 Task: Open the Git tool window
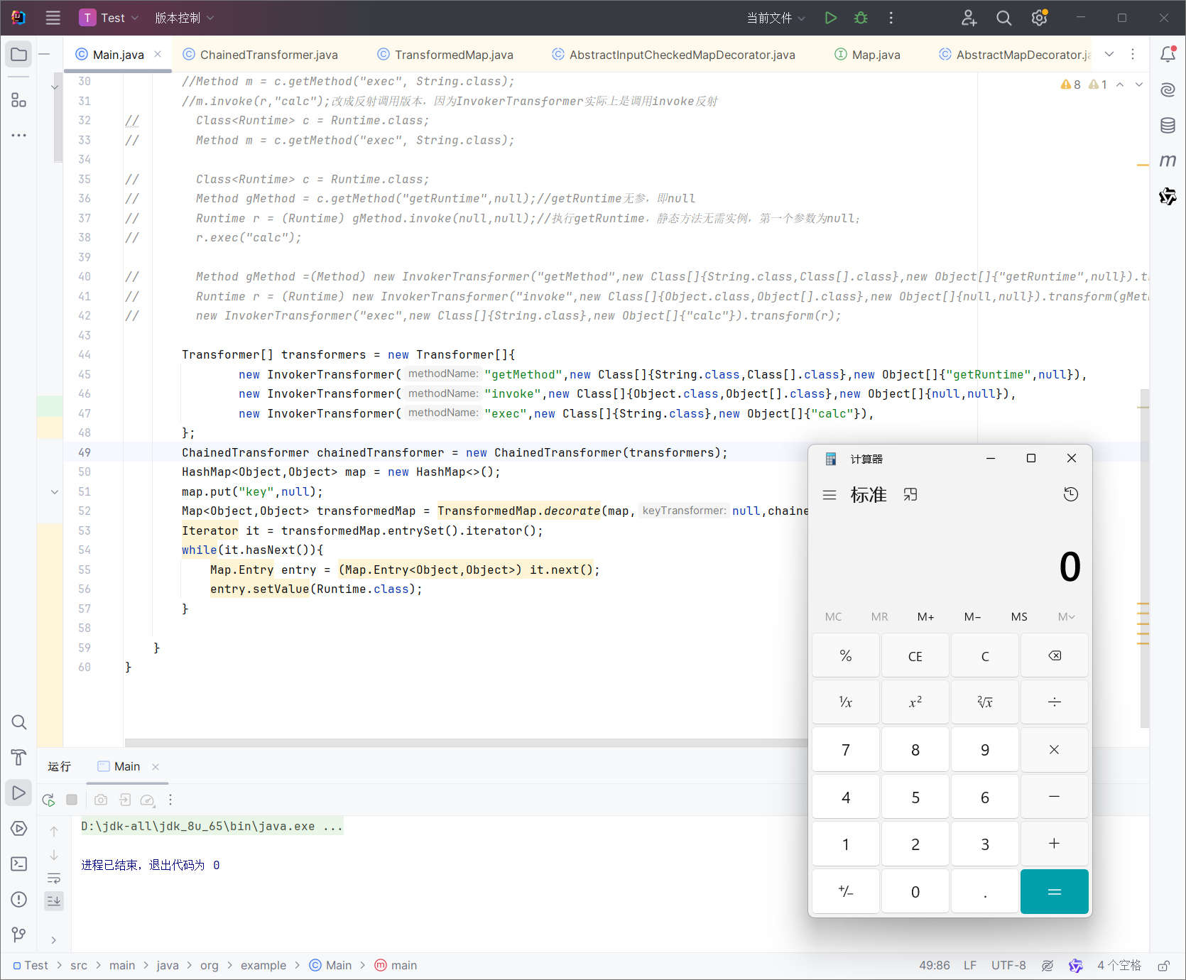[19, 935]
